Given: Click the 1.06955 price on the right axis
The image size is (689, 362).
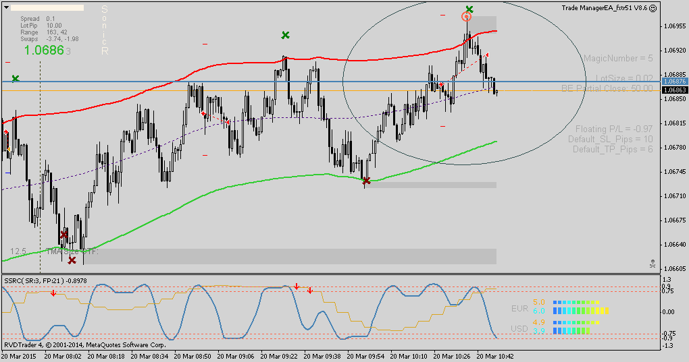Looking at the screenshot, I should point(675,26).
